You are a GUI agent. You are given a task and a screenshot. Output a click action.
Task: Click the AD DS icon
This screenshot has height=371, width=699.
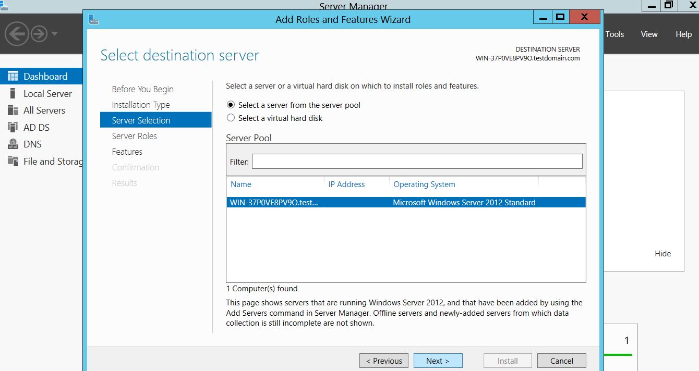click(x=13, y=128)
